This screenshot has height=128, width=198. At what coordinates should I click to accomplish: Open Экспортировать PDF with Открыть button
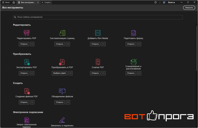(x=24, y=73)
